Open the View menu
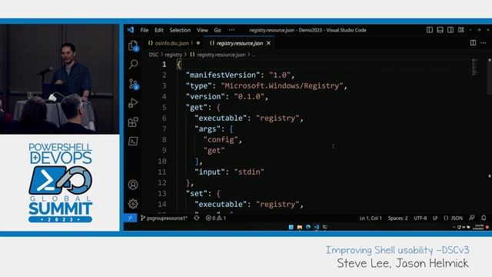 202,30
